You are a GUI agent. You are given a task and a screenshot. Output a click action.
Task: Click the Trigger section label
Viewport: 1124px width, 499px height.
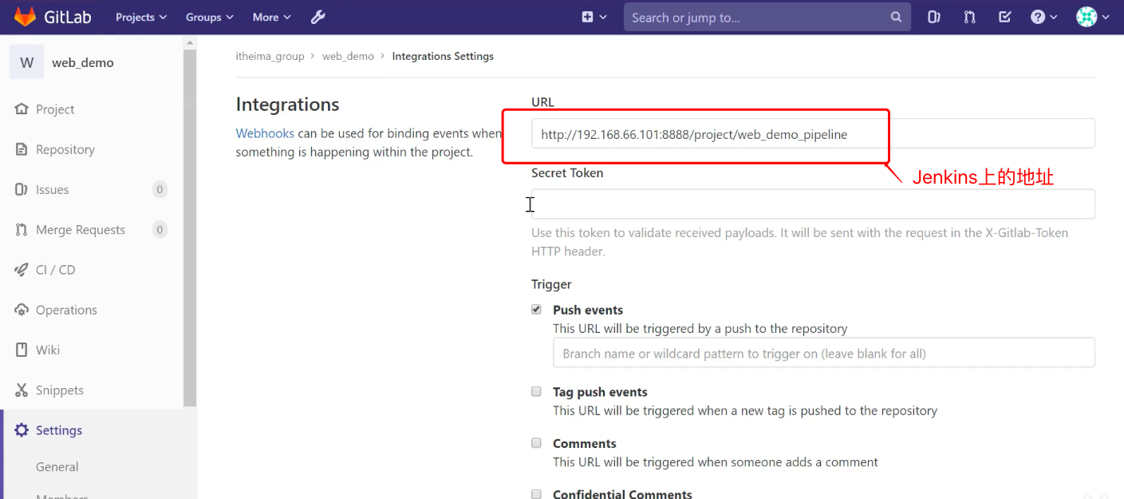pos(551,284)
